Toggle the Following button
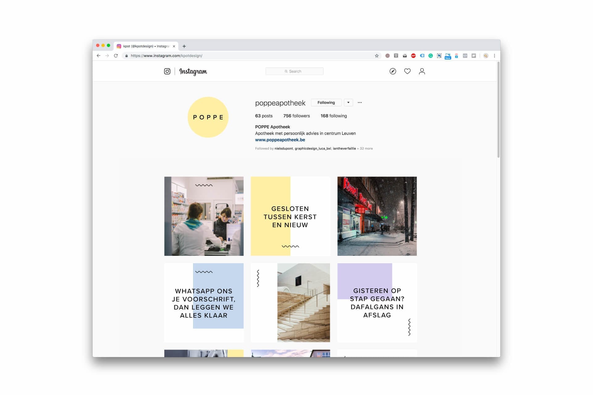The width and height of the screenshot is (593, 395). click(x=326, y=102)
